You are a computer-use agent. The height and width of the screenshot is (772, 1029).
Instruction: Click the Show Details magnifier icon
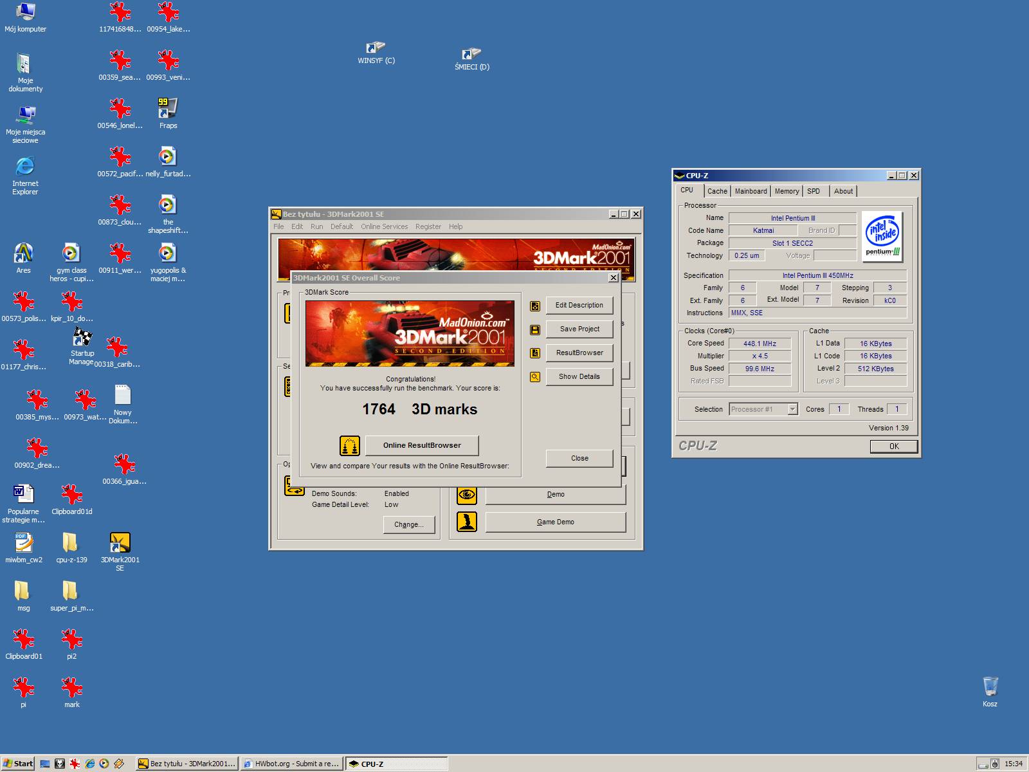point(534,377)
